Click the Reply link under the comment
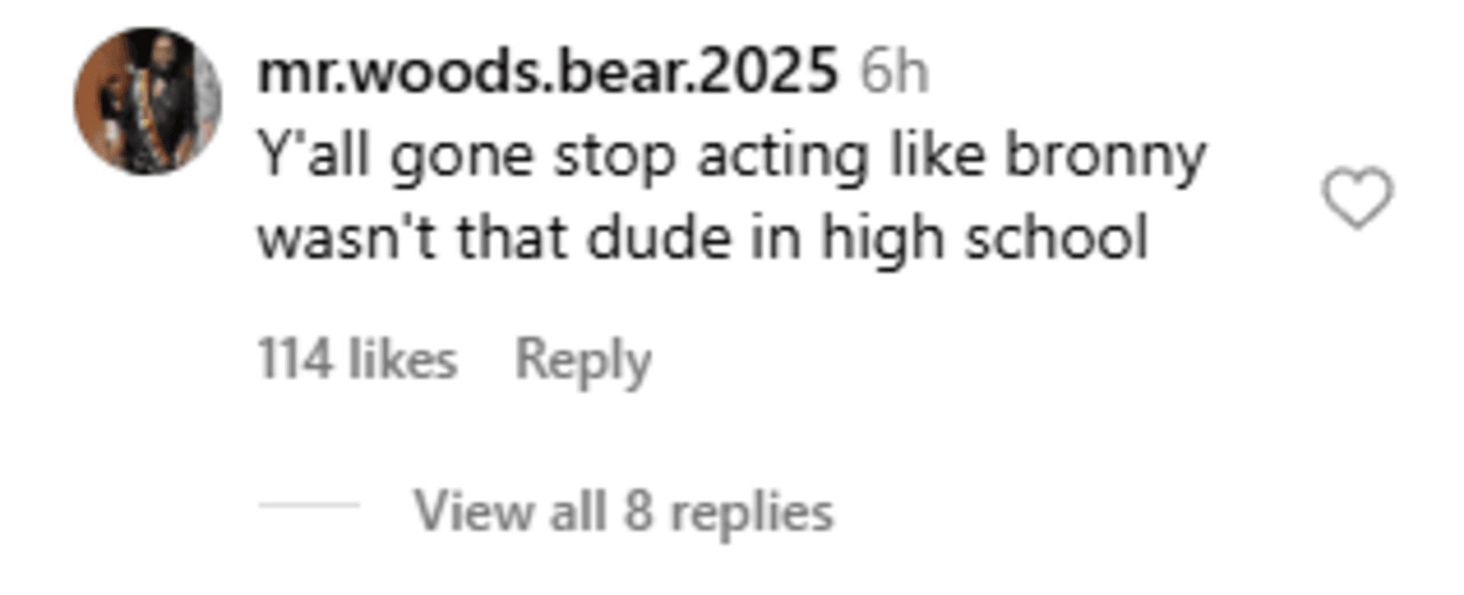Screen dimensions: 1464x595 (583, 360)
